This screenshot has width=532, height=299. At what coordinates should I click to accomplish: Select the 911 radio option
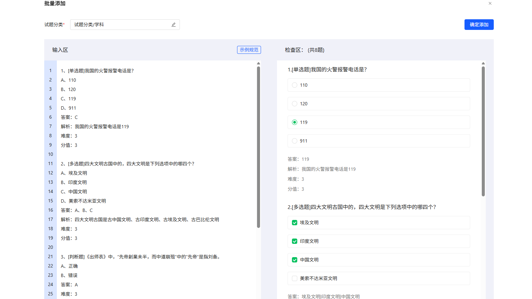click(295, 141)
